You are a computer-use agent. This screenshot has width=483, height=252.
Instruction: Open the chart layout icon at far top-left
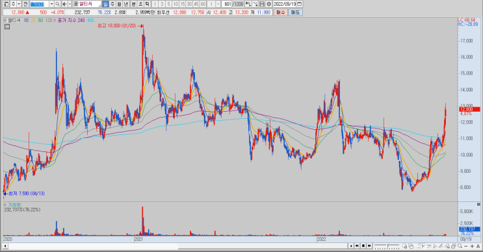(6, 4)
